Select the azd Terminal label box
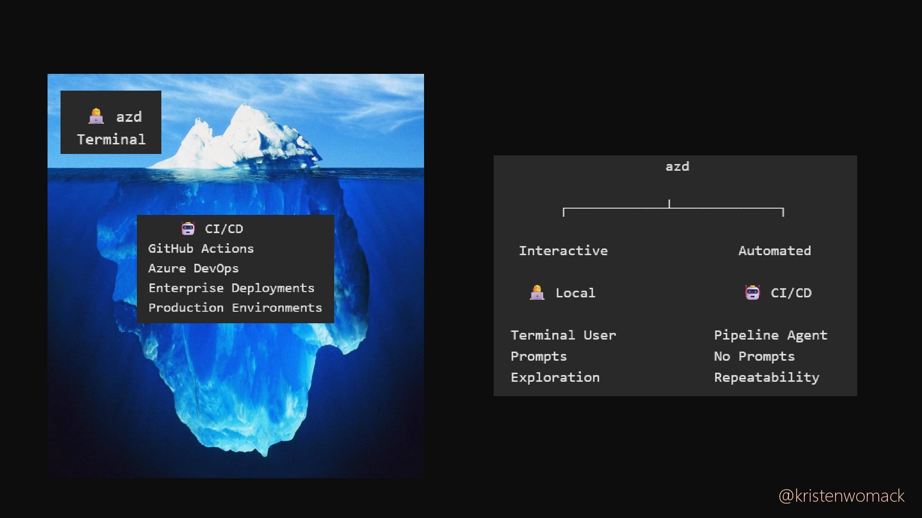Image resolution: width=922 pixels, height=518 pixels. click(111, 122)
